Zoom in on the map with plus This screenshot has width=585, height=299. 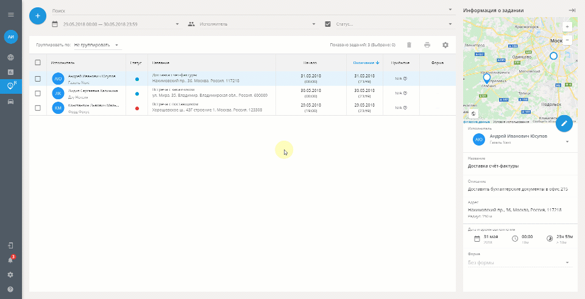(567, 27)
